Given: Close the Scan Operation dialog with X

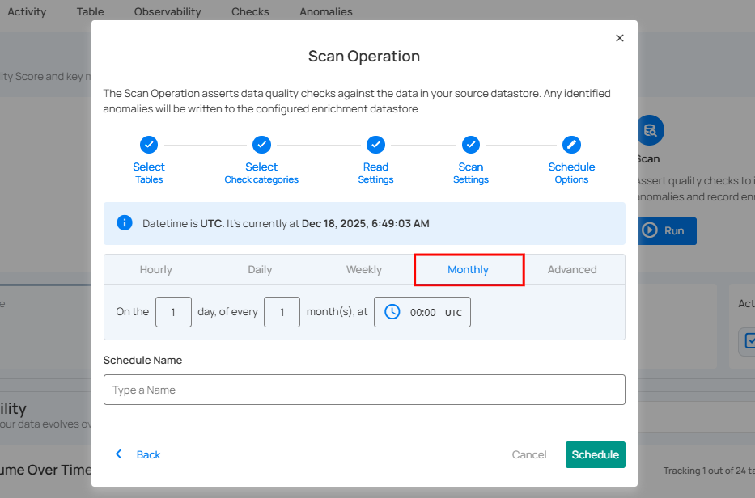Looking at the screenshot, I should (x=620, y=38).
